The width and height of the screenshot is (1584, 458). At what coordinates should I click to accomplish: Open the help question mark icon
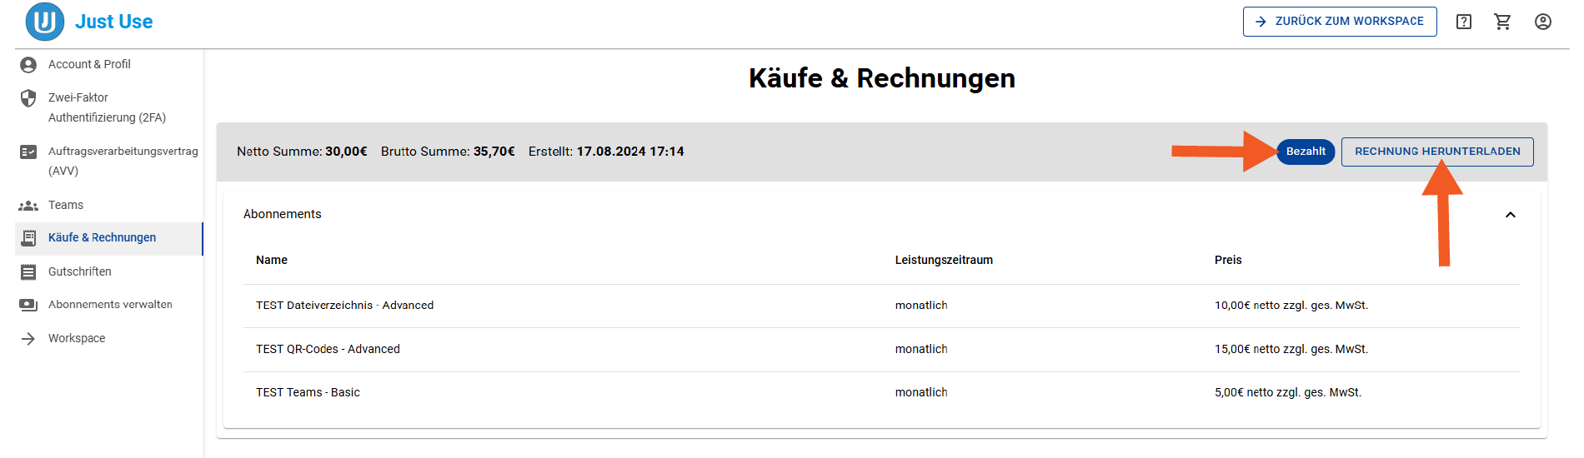click(1464, 22)
